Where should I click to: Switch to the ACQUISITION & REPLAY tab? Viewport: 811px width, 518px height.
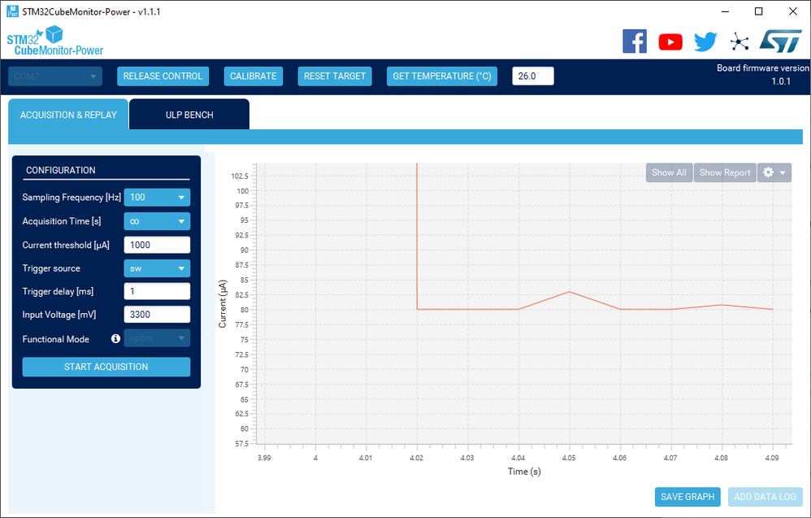coord(68,115)
